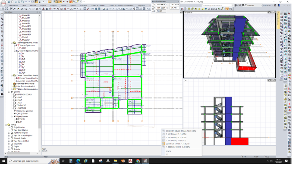Collapse the Diğer Çizimler node
This screenshot has height=170, width=302.
pyautogui.click(x=12, y=116)
